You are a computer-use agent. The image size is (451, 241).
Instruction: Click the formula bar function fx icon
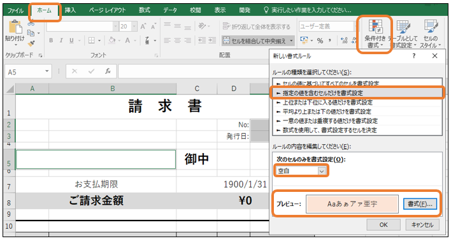[108, 71]
